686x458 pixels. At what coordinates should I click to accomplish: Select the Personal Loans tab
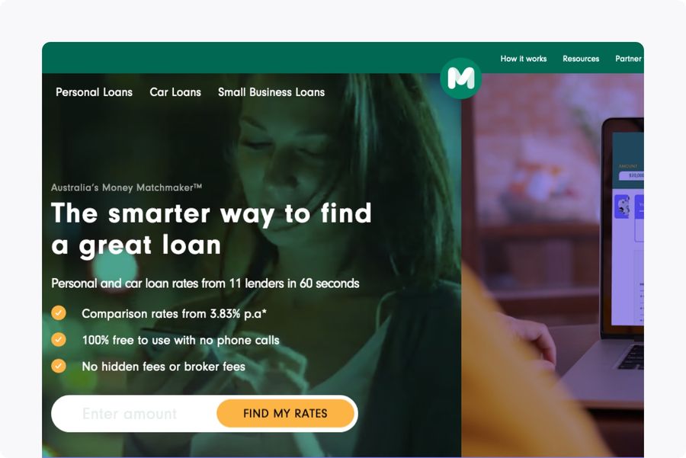tap(94, 92)
